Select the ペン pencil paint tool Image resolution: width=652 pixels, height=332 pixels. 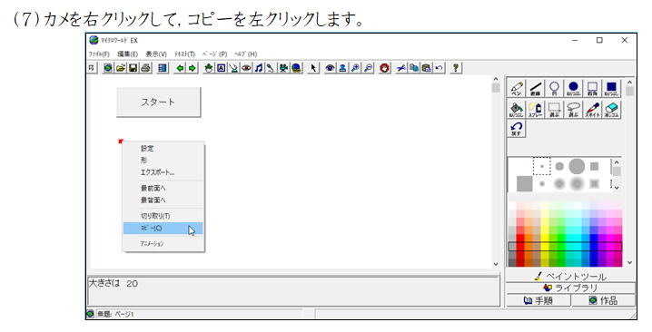(517, 89)
